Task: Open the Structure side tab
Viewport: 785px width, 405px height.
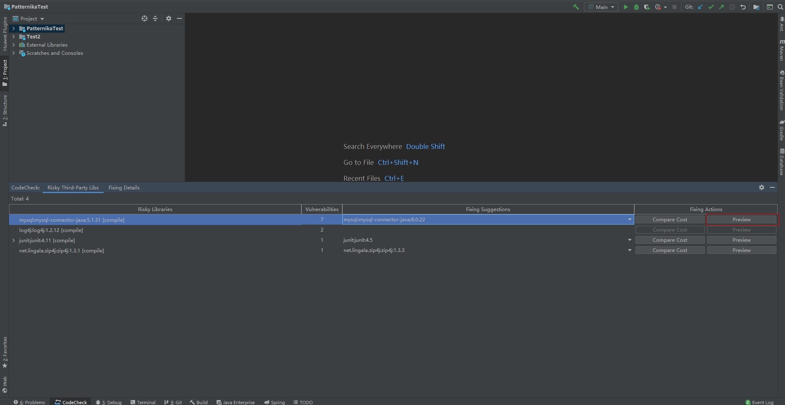Action: click(5, 110)
